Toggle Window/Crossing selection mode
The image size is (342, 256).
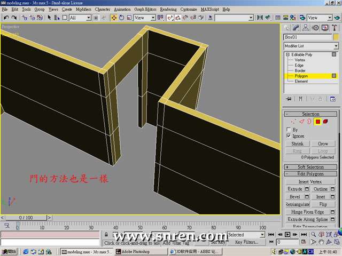(x=96, y=18)
